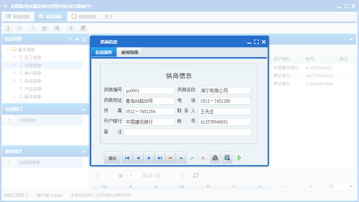Image resolution: width=359 pixels, height=202 pixels.
Task: Print the supplier record using printer icon
Action: [215, 158]
